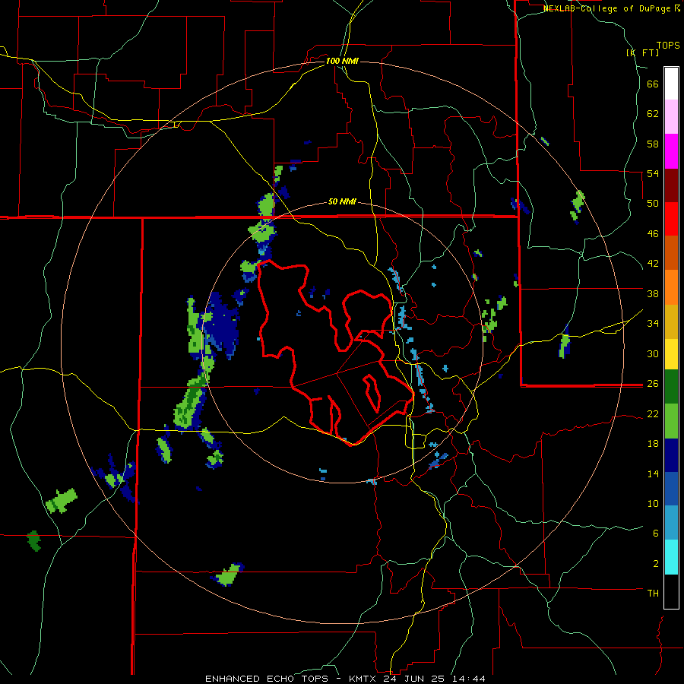Click the black TH legend swatch
Image resolution: width=684 pixels, height=684 pixels.
[671, 591]
